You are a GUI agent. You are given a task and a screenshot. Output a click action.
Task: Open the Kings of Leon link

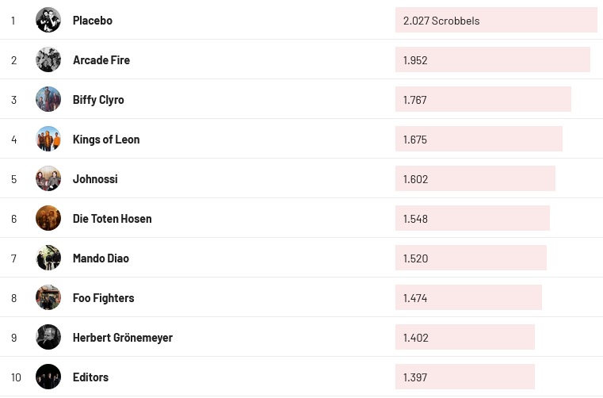(106, 140)
